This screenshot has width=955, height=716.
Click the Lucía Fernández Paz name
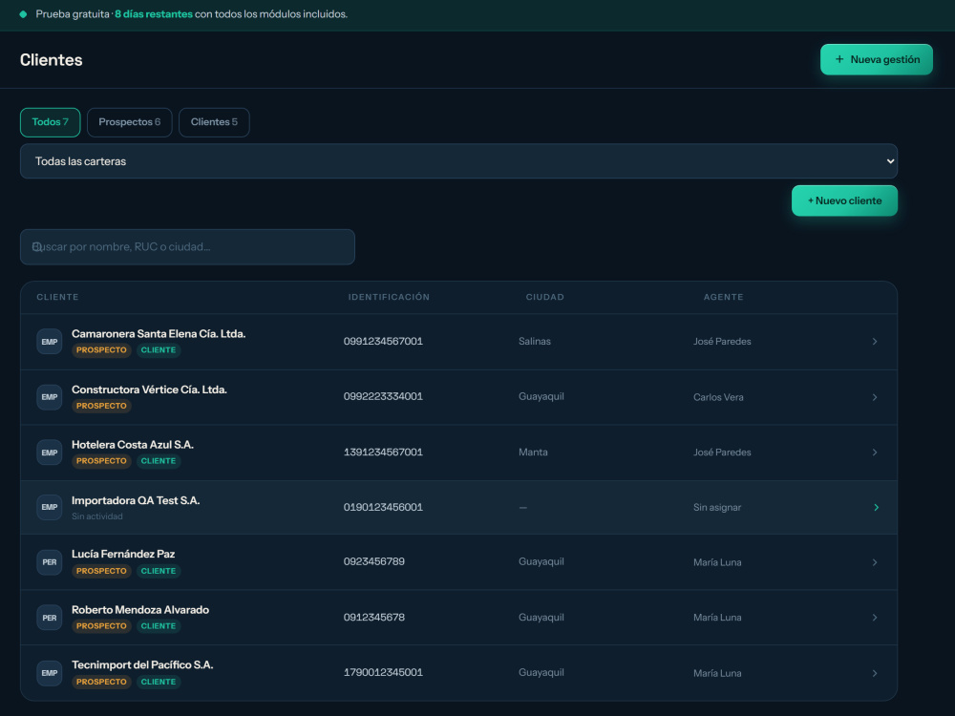tap(123, 554)
